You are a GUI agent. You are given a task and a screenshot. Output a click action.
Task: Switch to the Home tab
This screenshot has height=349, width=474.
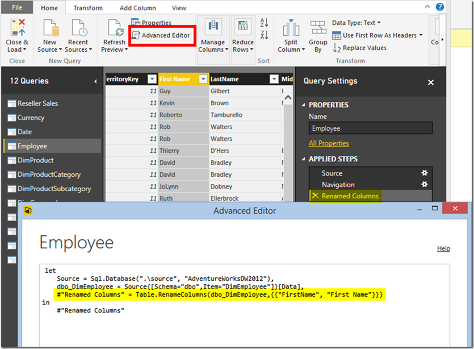(x=49, y=8)
